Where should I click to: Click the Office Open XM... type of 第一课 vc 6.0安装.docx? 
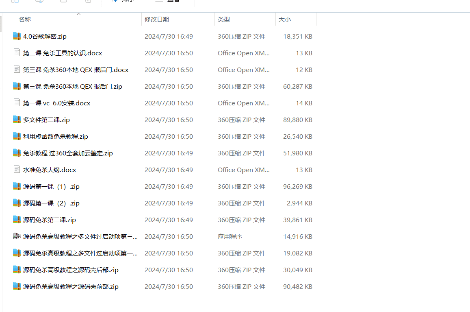click(x=244, y=103)
